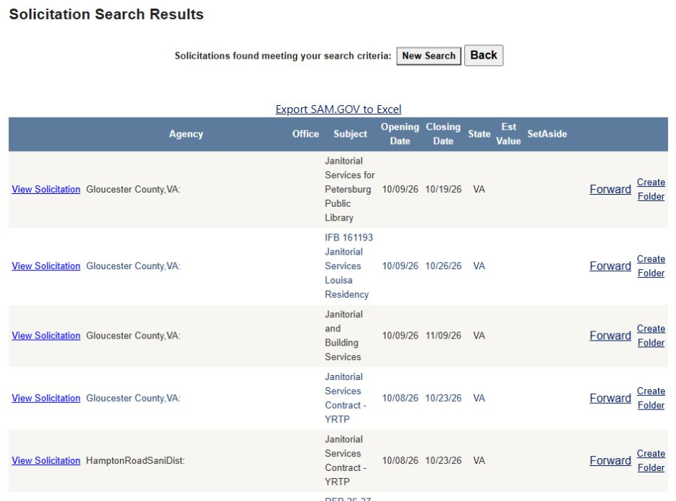Image resolution: width=676 pixels, height=501 pixels.
Task: Create Folder for Gloucester County YRTP row
Action: coord(651,399)
